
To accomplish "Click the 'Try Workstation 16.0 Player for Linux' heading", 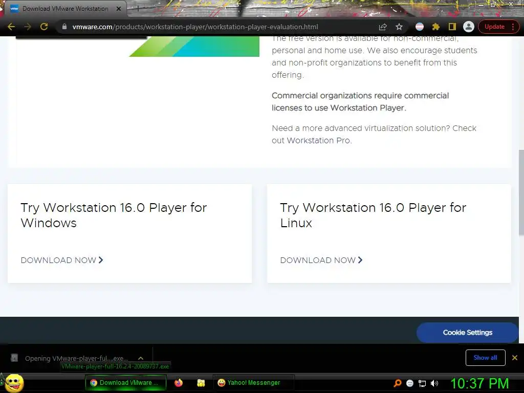I will [x=373, y=215].
